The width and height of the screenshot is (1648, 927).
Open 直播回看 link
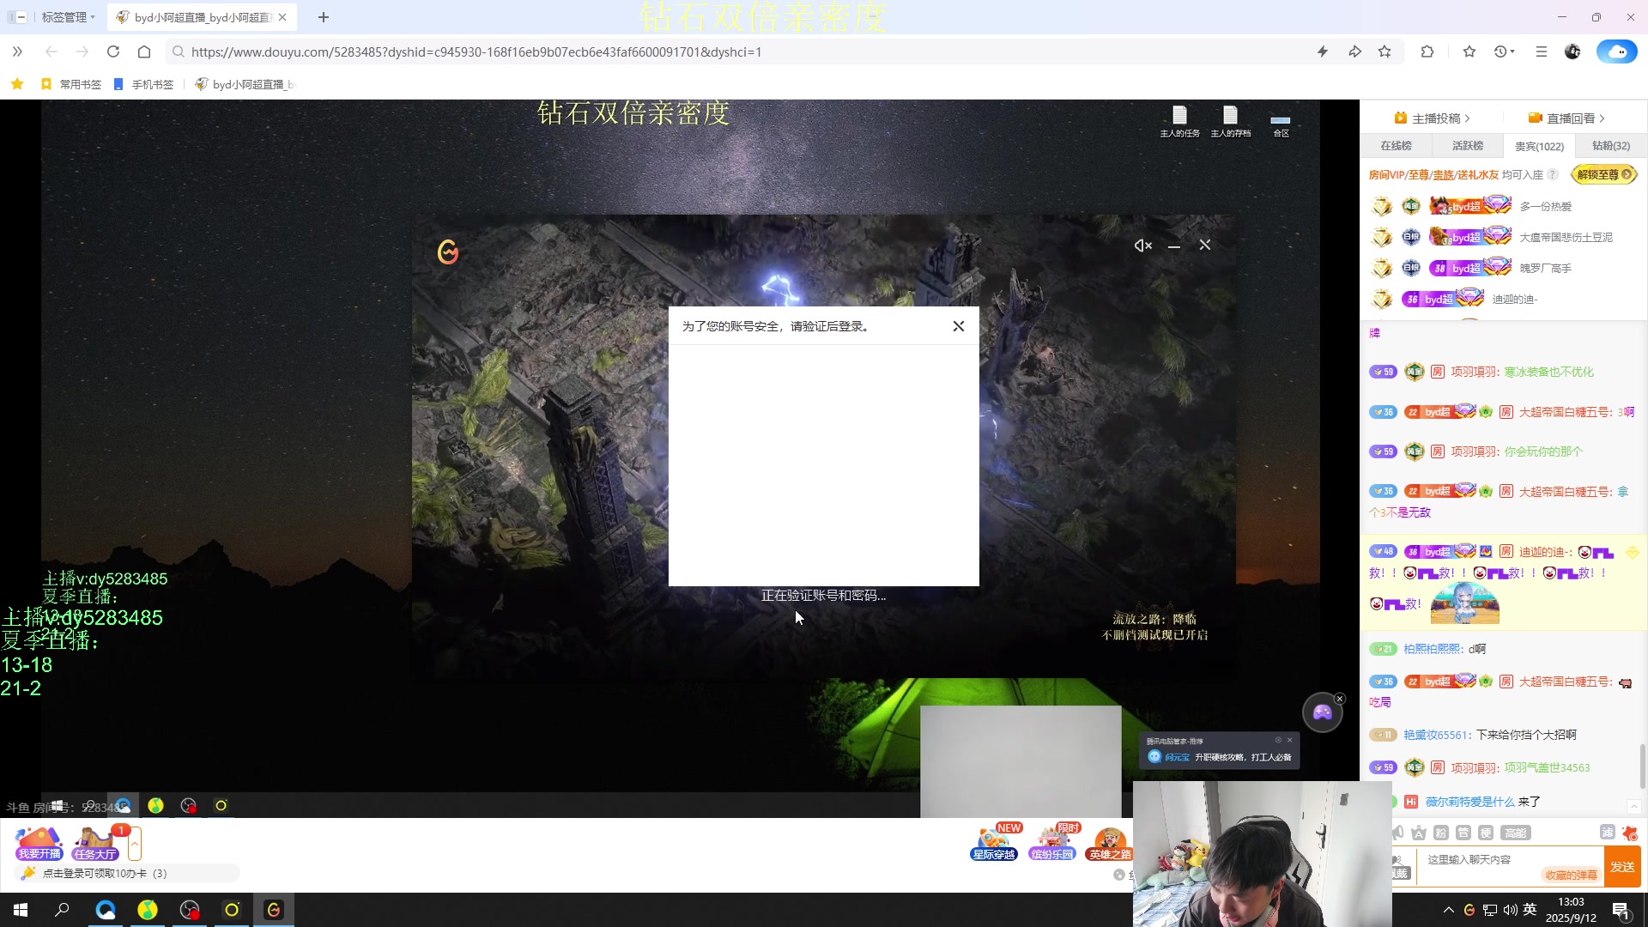(x=1566, y=118)
